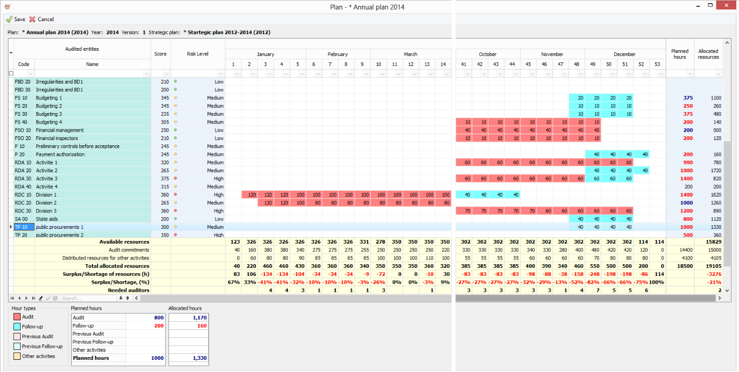Click the Allocated resources column header
Image resolution: width=739 pixels, height=372 pixels.
point(708,54)
